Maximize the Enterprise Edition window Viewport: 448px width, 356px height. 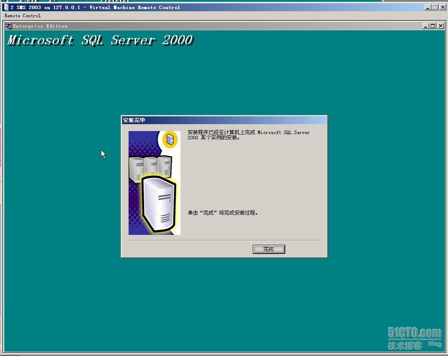pyautogui.click(x=433, y=26)
